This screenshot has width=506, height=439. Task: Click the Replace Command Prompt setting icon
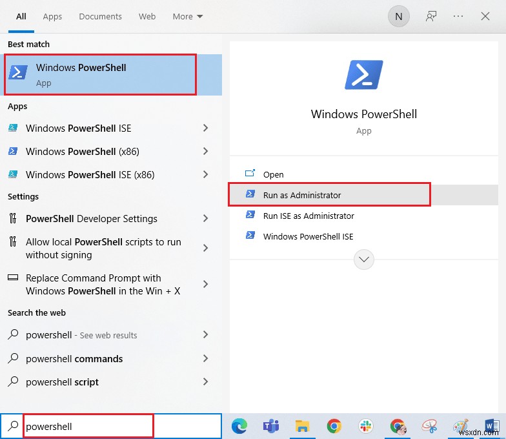[13, 278]
